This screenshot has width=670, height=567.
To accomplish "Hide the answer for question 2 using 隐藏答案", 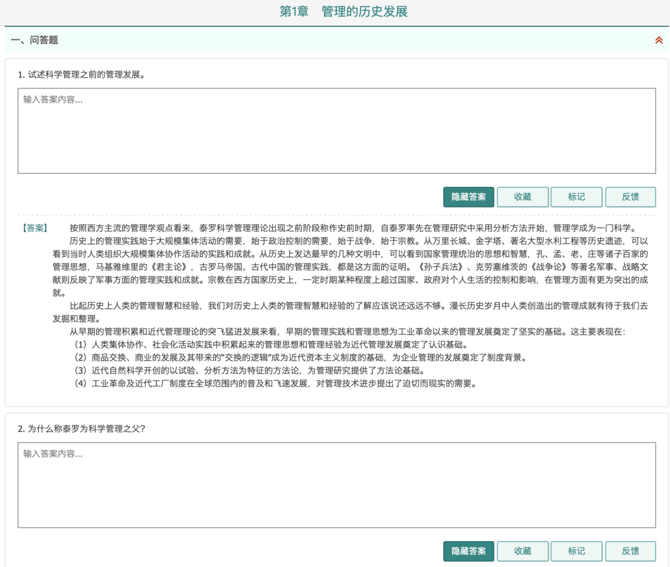I will click(468, 551).
